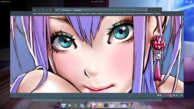Go back in the Files window

point(35,10)
